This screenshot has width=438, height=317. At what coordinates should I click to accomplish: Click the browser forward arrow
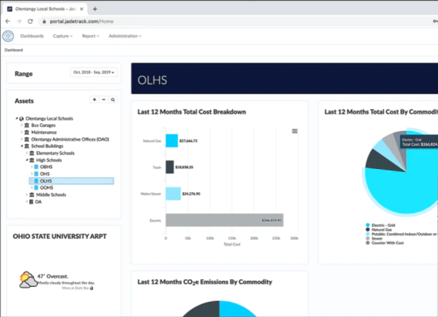point(19,21)
